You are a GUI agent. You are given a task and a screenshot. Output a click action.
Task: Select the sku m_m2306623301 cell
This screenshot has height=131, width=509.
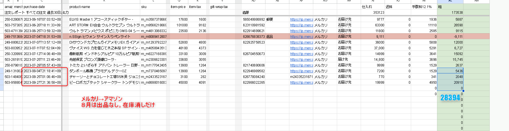point(153,60)
